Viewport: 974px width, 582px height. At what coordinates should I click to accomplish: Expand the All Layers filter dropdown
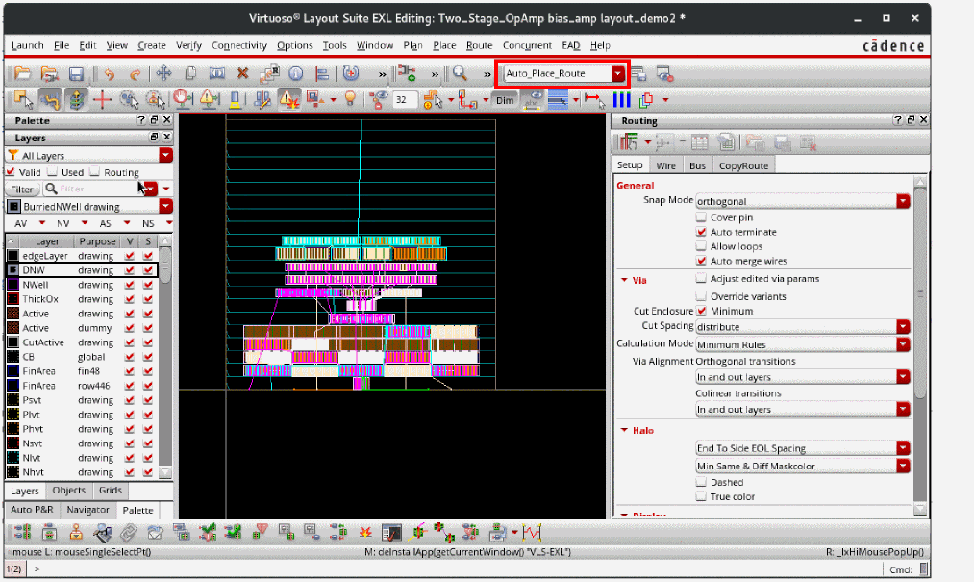pos(166,155)
